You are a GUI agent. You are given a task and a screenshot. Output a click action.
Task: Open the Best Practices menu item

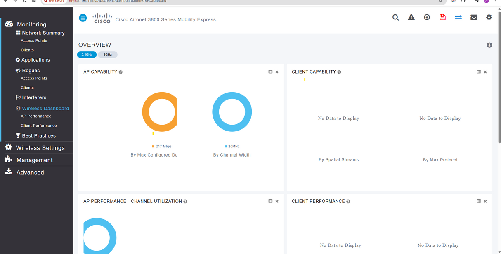click(x=39, y=135)
